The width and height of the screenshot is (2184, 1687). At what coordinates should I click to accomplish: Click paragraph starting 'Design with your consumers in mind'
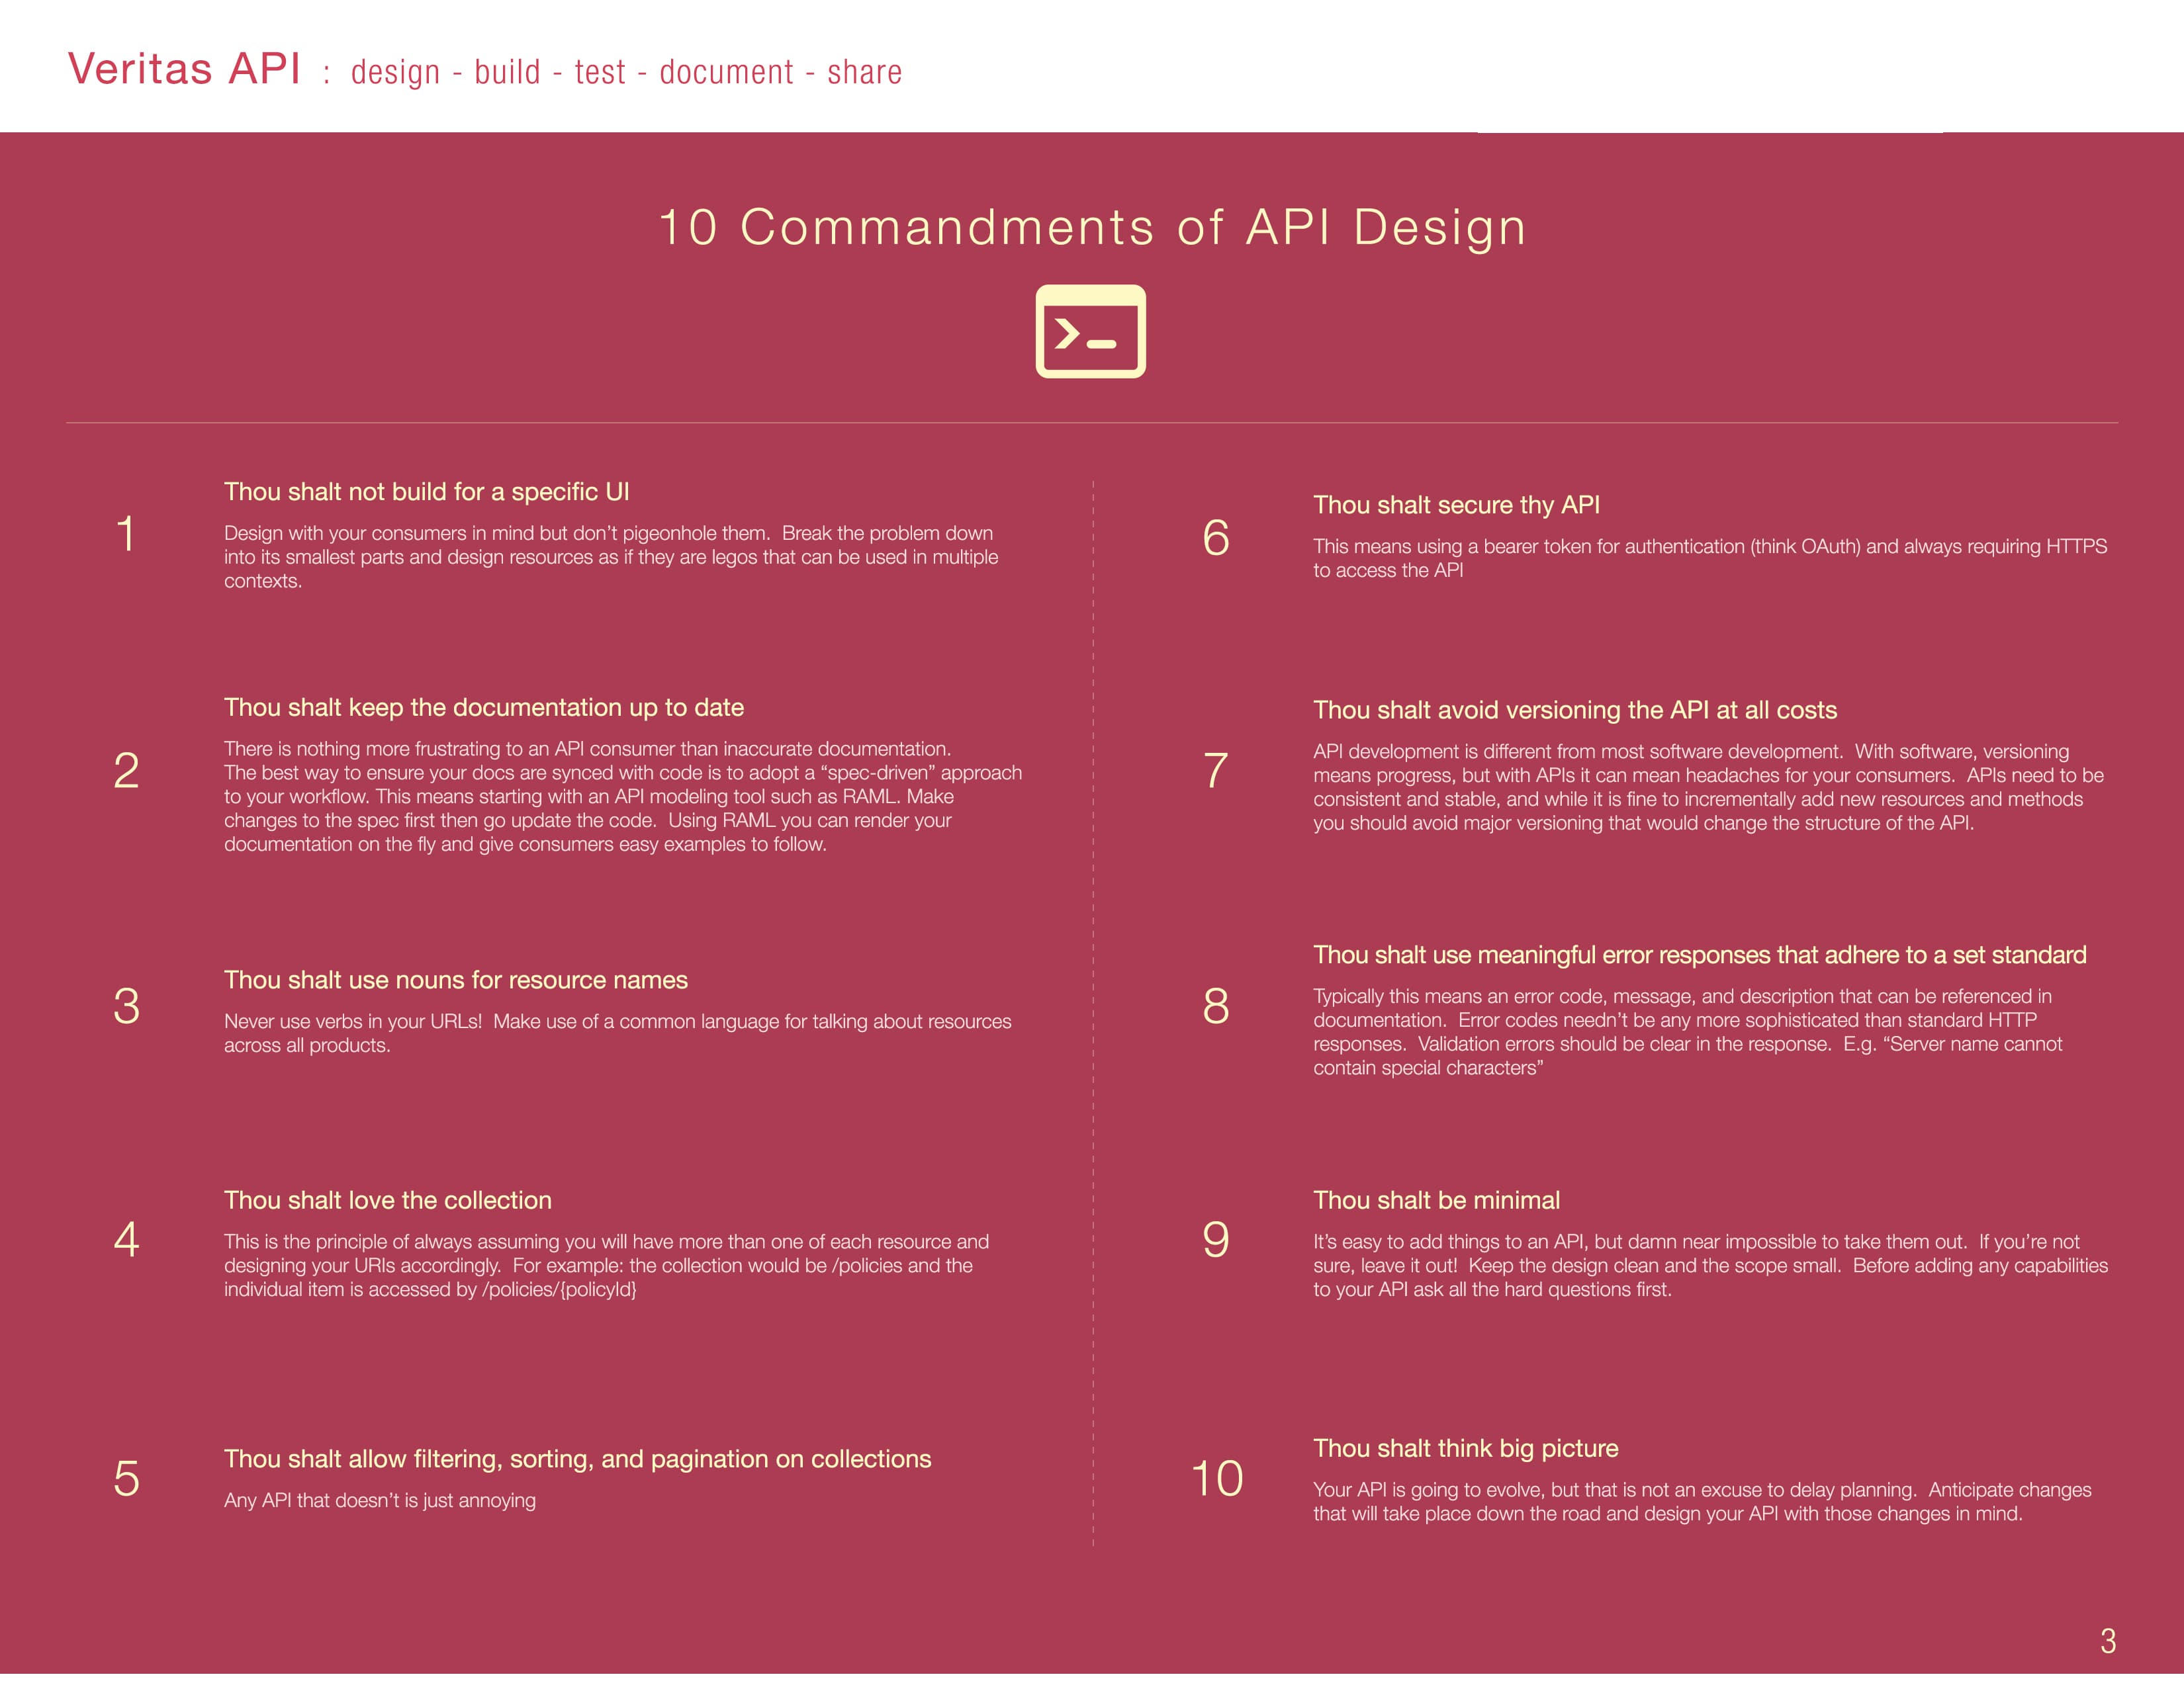click(x=611, y=558)
